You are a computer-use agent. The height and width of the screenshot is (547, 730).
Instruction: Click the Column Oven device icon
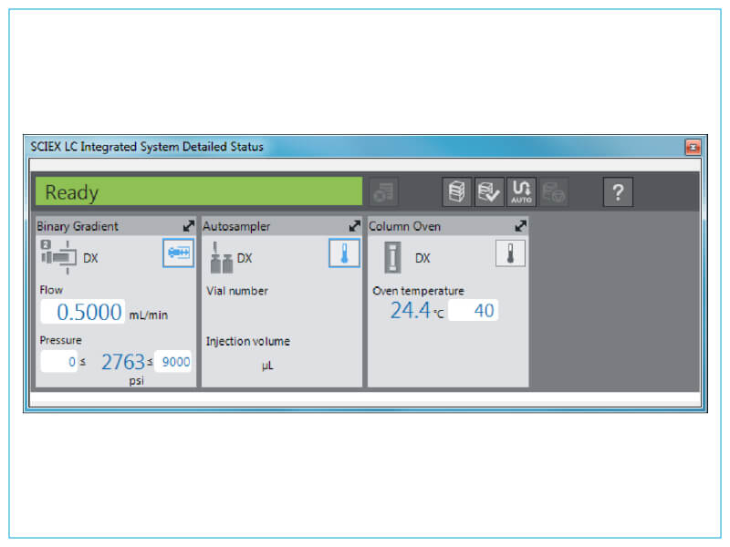coord(392,258)
